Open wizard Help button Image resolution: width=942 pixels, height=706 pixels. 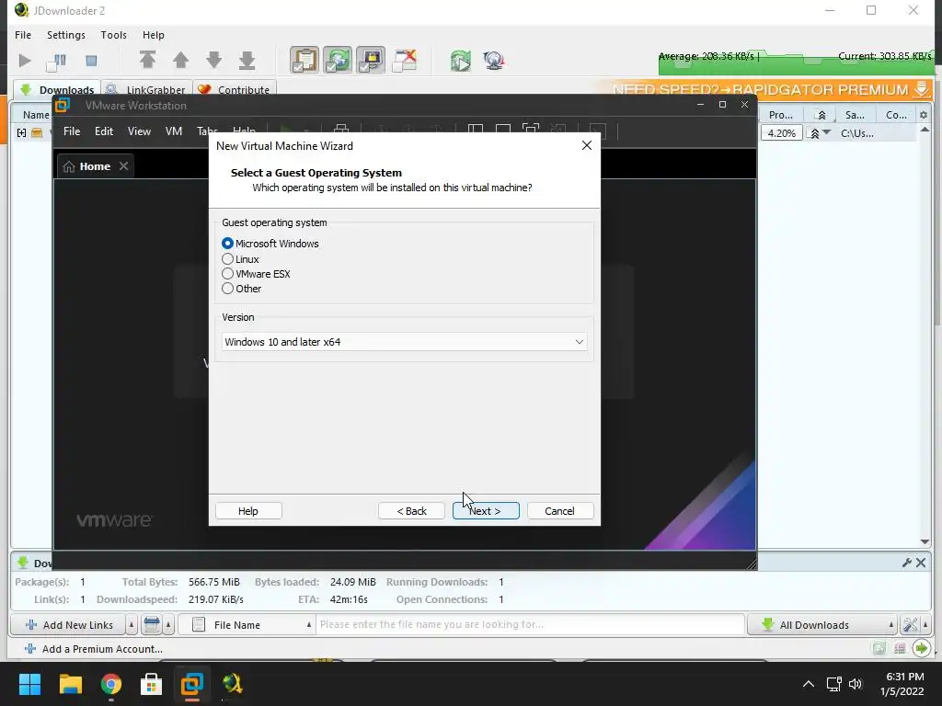(248, 511)
